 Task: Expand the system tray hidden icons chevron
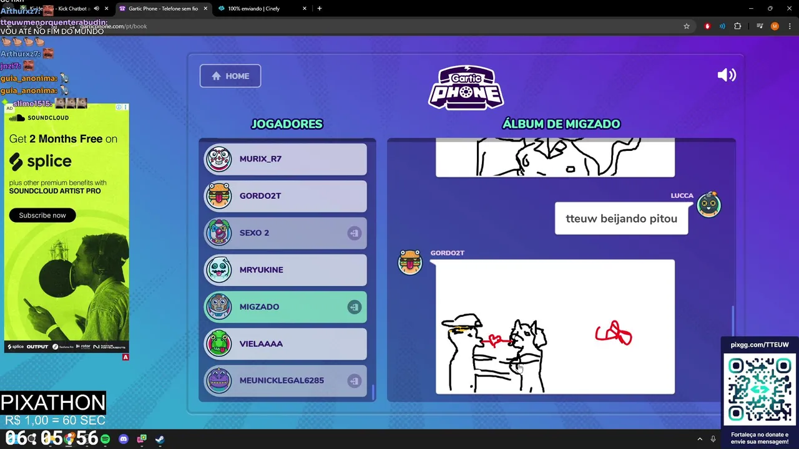700,439
